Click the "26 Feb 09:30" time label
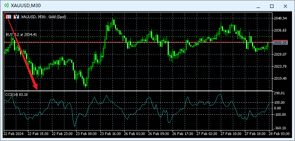 159,134
